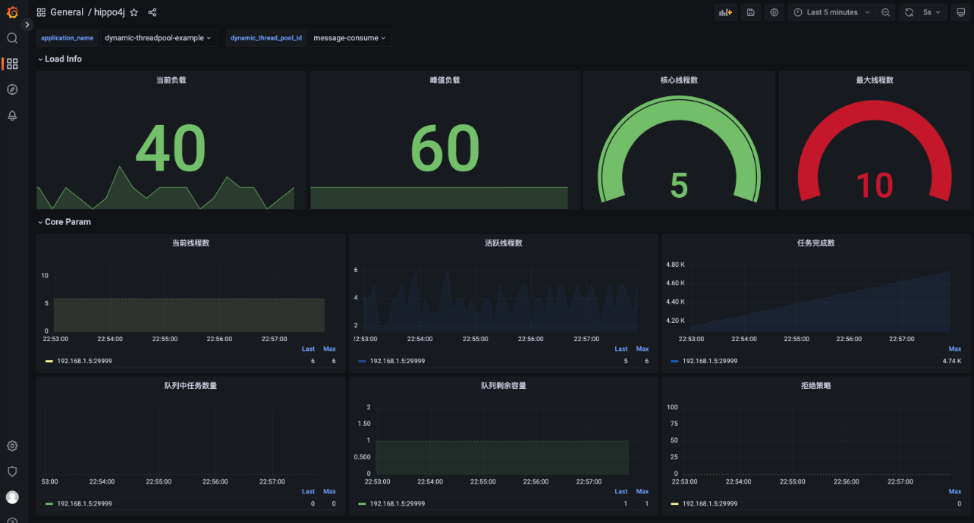
Task: Open dashboard settings gear in top bar
Action: (x=774, y=13)
